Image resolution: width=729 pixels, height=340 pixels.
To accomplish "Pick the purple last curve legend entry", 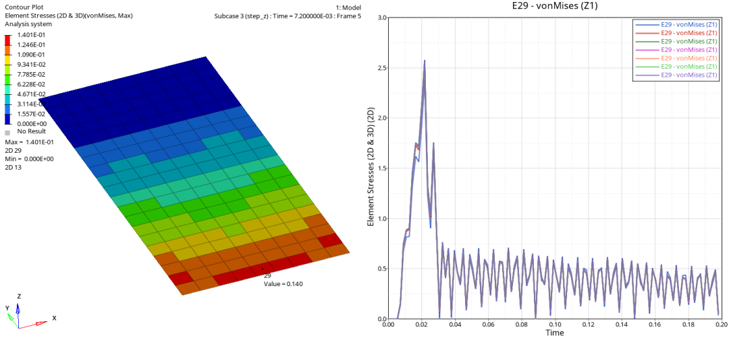I will [675, 75].
